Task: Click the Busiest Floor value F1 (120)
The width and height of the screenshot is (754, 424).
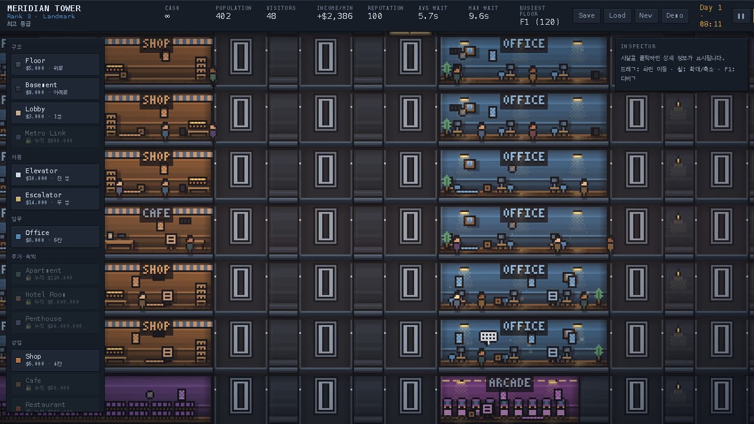Action: pos(540,22)
